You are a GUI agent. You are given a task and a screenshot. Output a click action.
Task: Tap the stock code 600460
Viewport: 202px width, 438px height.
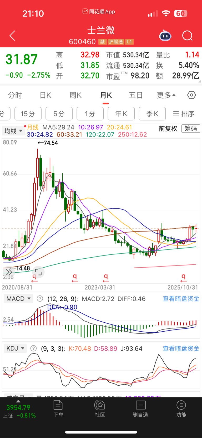pos(82,42)
